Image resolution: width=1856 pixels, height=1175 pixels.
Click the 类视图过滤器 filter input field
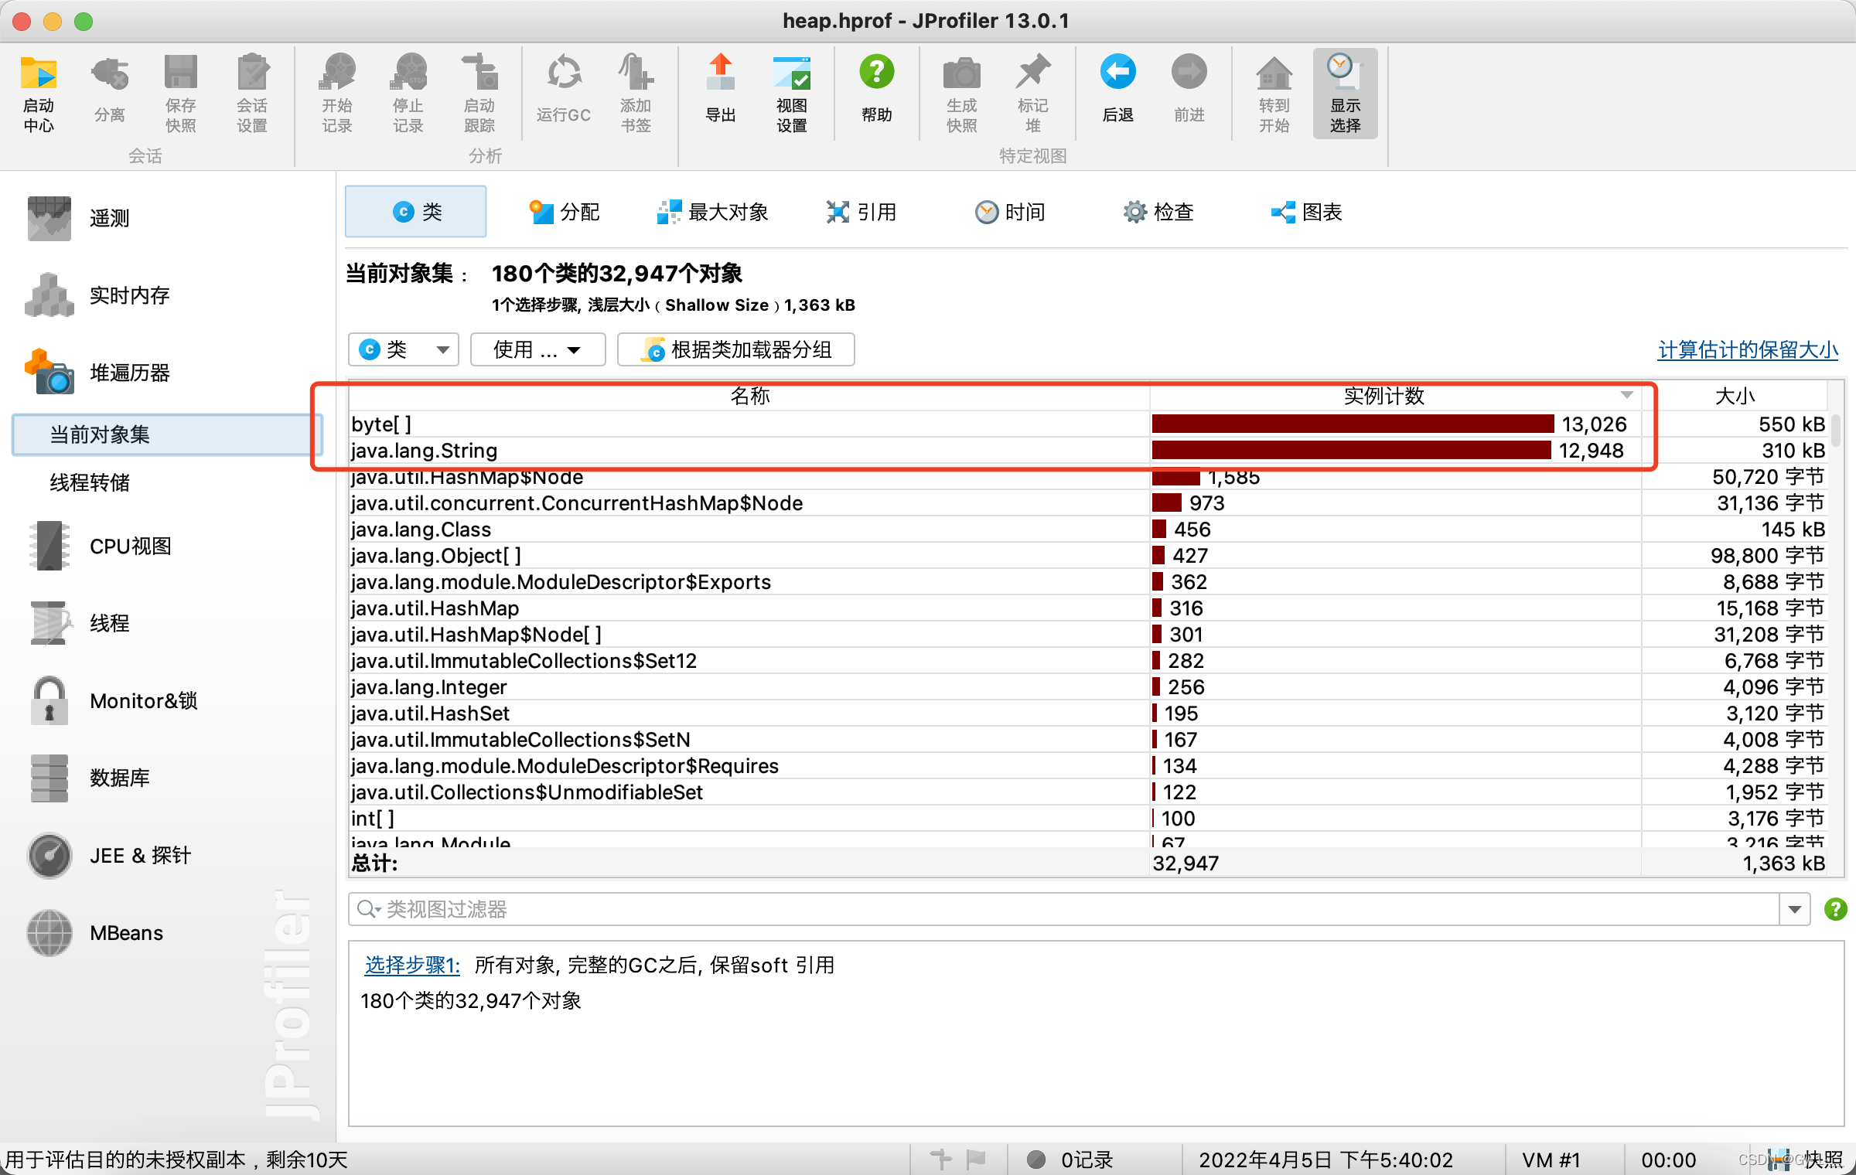(x=1067, y=909)
